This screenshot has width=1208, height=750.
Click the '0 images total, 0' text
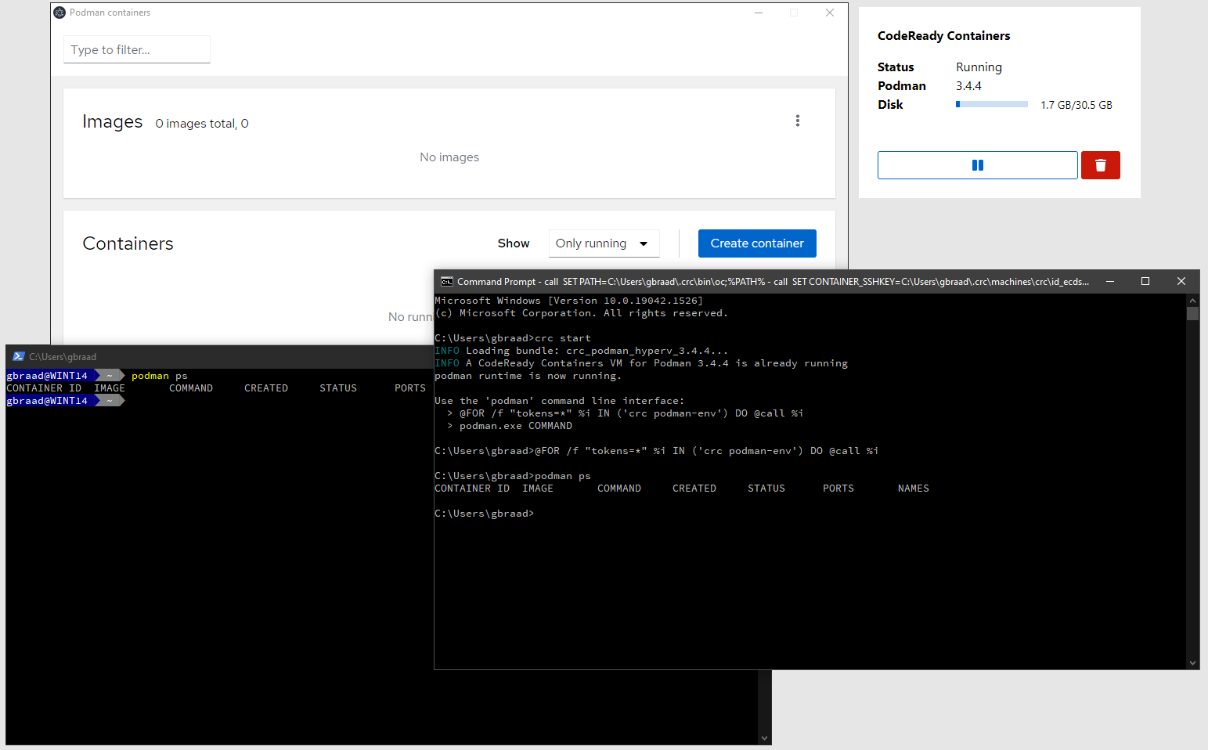point(202,124)
